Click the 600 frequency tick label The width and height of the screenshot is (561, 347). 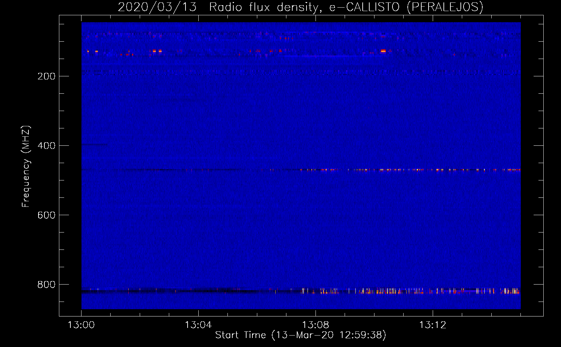tap(46, 215)
